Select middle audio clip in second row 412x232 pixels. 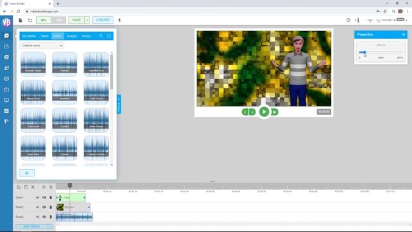click(64, 92)
